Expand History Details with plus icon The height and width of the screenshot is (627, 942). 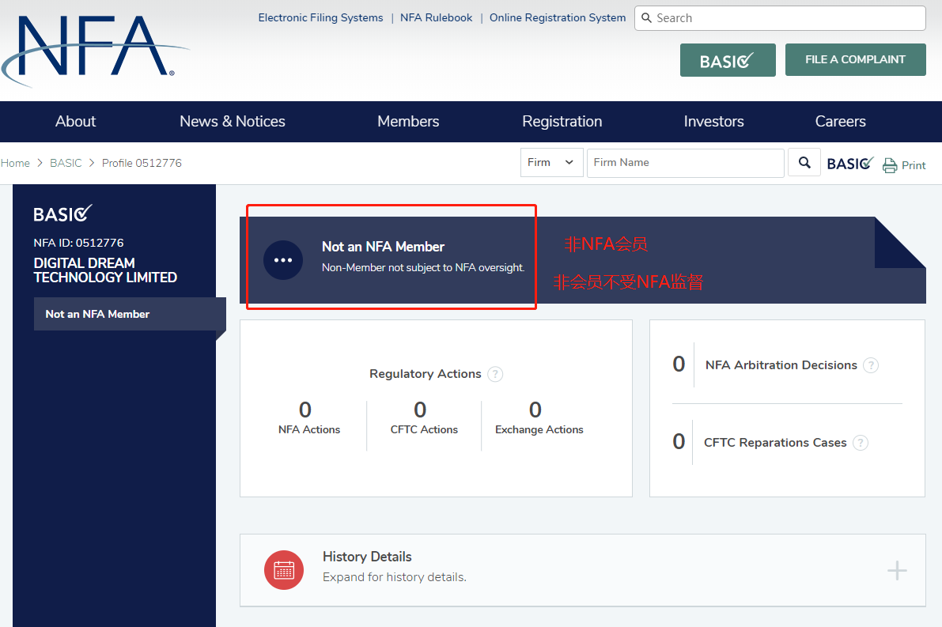897,570
